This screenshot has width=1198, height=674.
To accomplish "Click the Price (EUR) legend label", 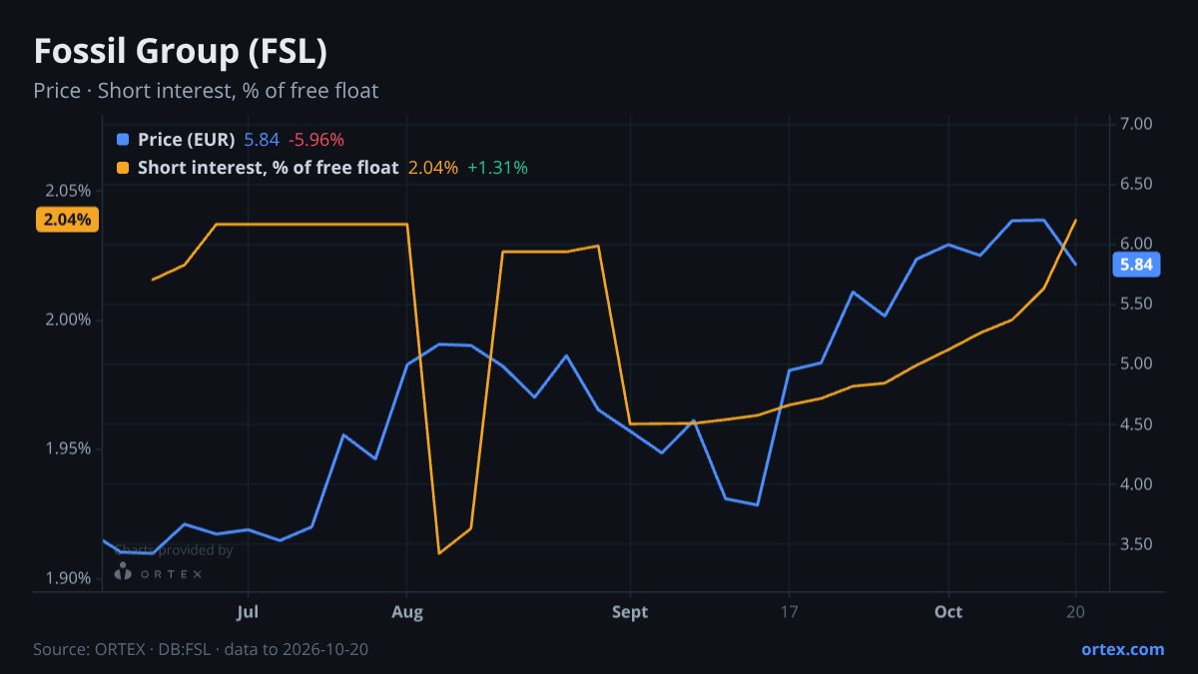I will click(186, 140).
